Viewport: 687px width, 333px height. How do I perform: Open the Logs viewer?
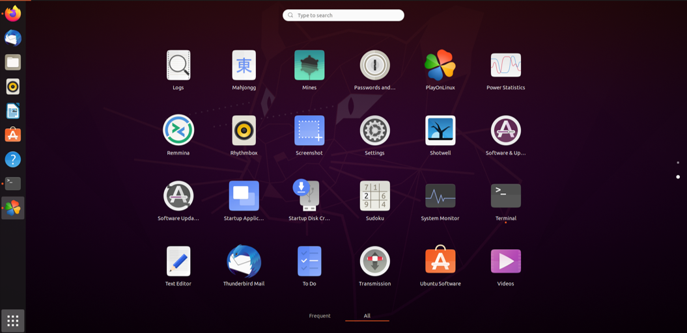click(178, 66)
